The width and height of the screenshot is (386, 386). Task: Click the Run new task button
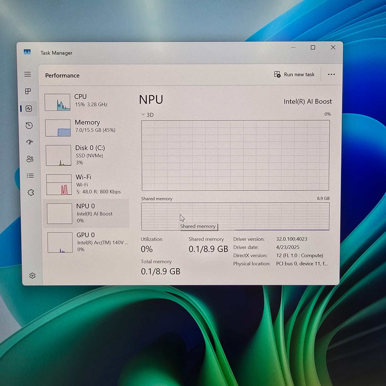click(294, 75)
